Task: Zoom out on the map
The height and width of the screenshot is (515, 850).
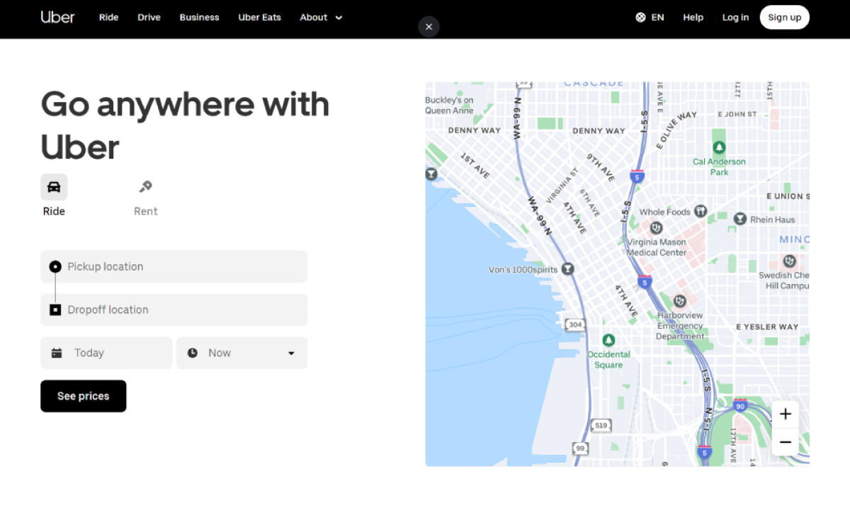Action: coord(785,442)
